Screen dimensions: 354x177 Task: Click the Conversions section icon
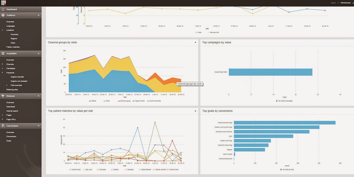(3, 126)
